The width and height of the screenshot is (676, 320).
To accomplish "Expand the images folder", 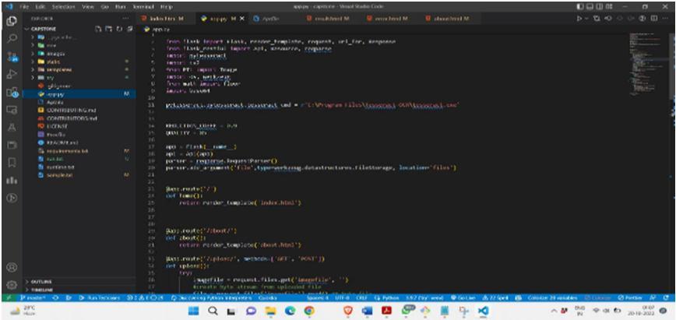I will tap(79, 54).
